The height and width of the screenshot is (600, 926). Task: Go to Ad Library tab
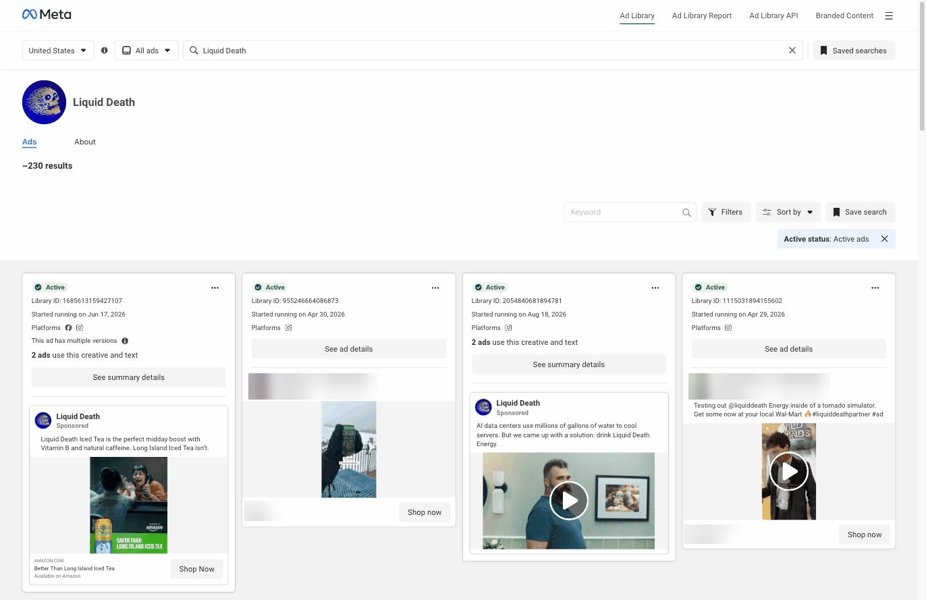(x=637, y=16)
